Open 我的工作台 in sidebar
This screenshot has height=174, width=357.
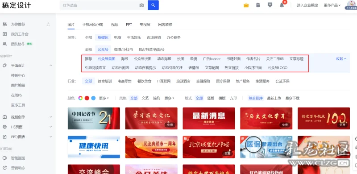click(20, 34)
